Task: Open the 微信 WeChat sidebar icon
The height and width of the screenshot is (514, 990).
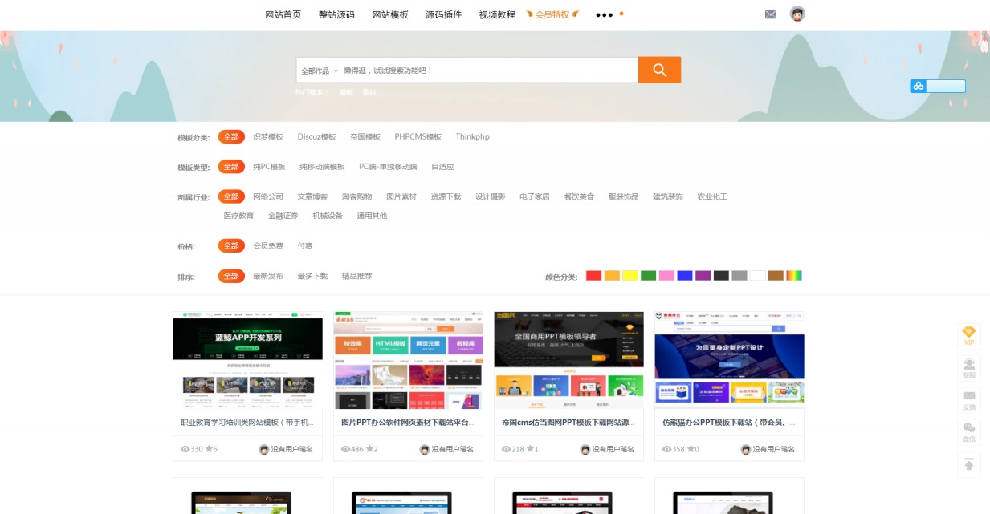Action: (968, 432)
